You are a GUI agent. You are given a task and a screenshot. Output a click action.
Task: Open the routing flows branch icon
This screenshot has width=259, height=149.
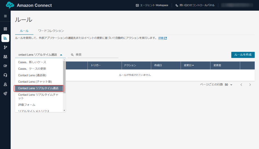click(5, 47)
